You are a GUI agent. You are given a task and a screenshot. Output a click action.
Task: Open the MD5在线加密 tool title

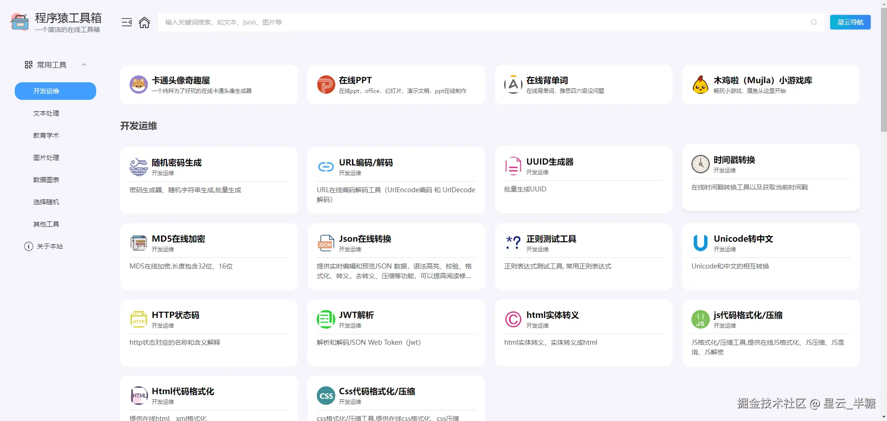coord(179,239)
